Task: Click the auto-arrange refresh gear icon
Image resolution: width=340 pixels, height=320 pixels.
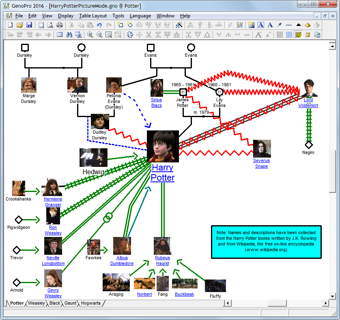Action: click(130, 35)
